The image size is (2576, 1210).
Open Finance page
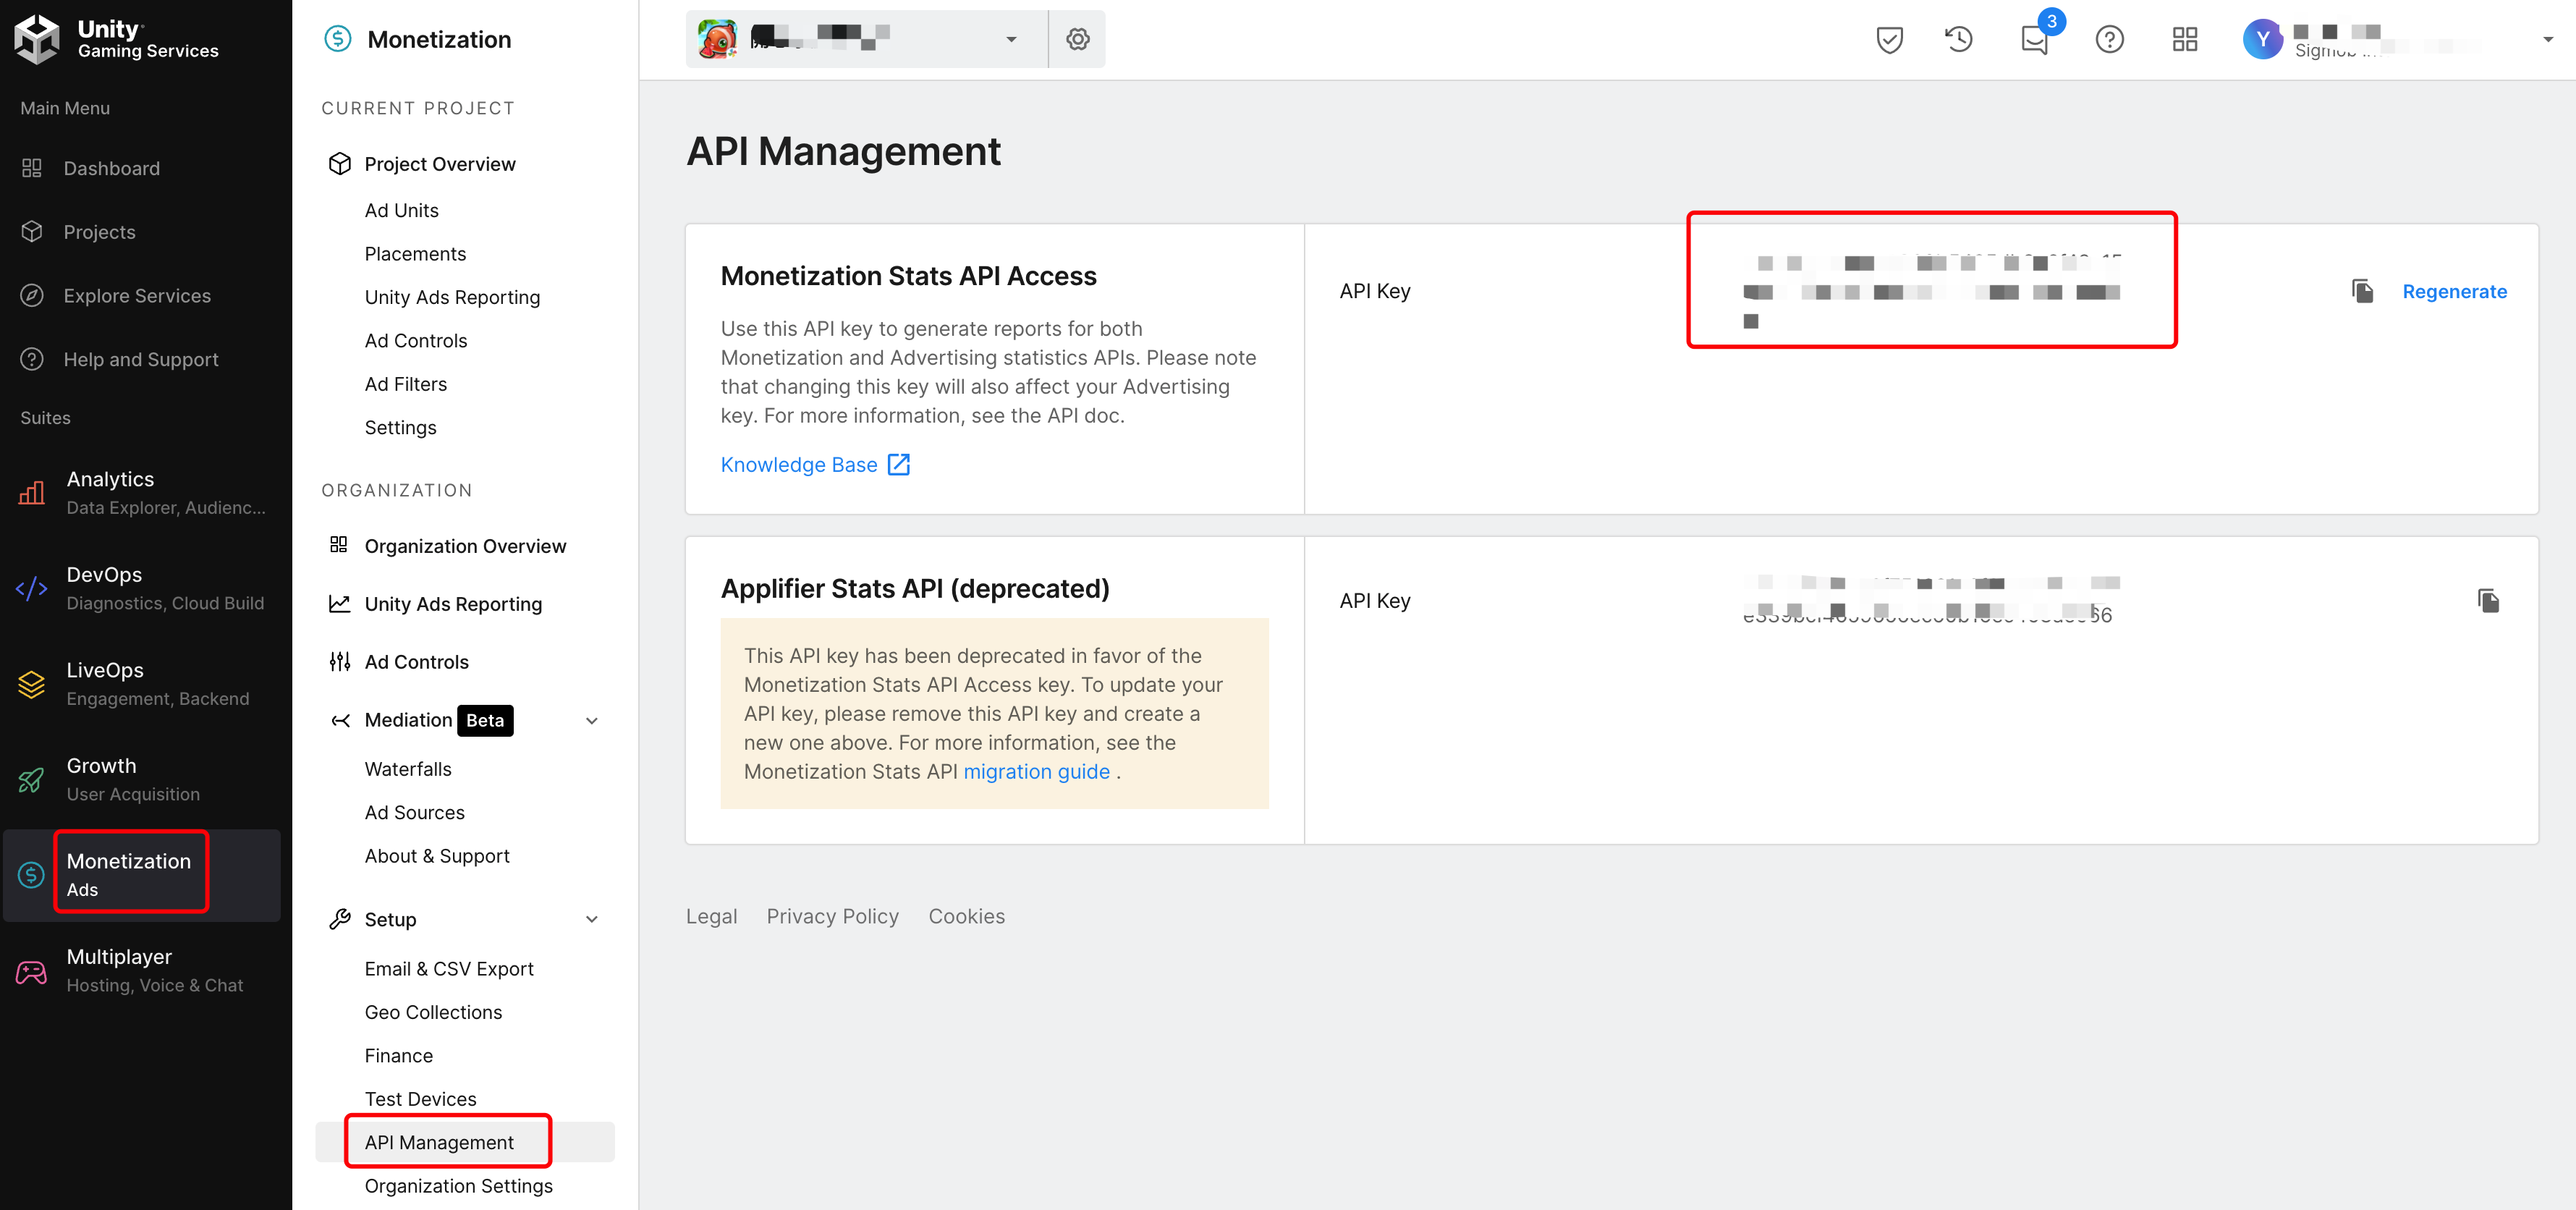click(399, 1056)
